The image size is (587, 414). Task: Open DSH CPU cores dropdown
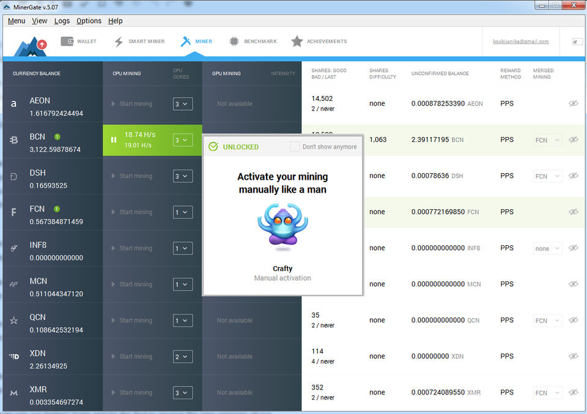pyautogui.click(x=183, y=176)
